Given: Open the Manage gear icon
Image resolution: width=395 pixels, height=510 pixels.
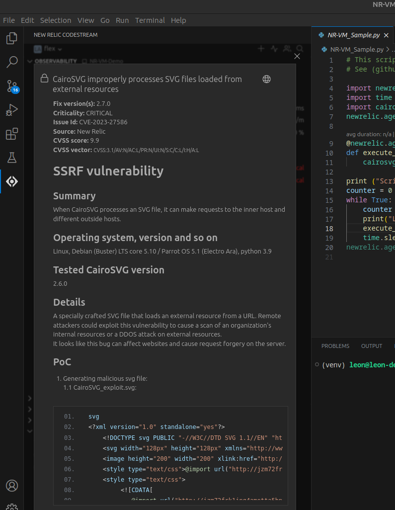Looking at the screenshot, I should pyautogui.click(x=12, y=507).
